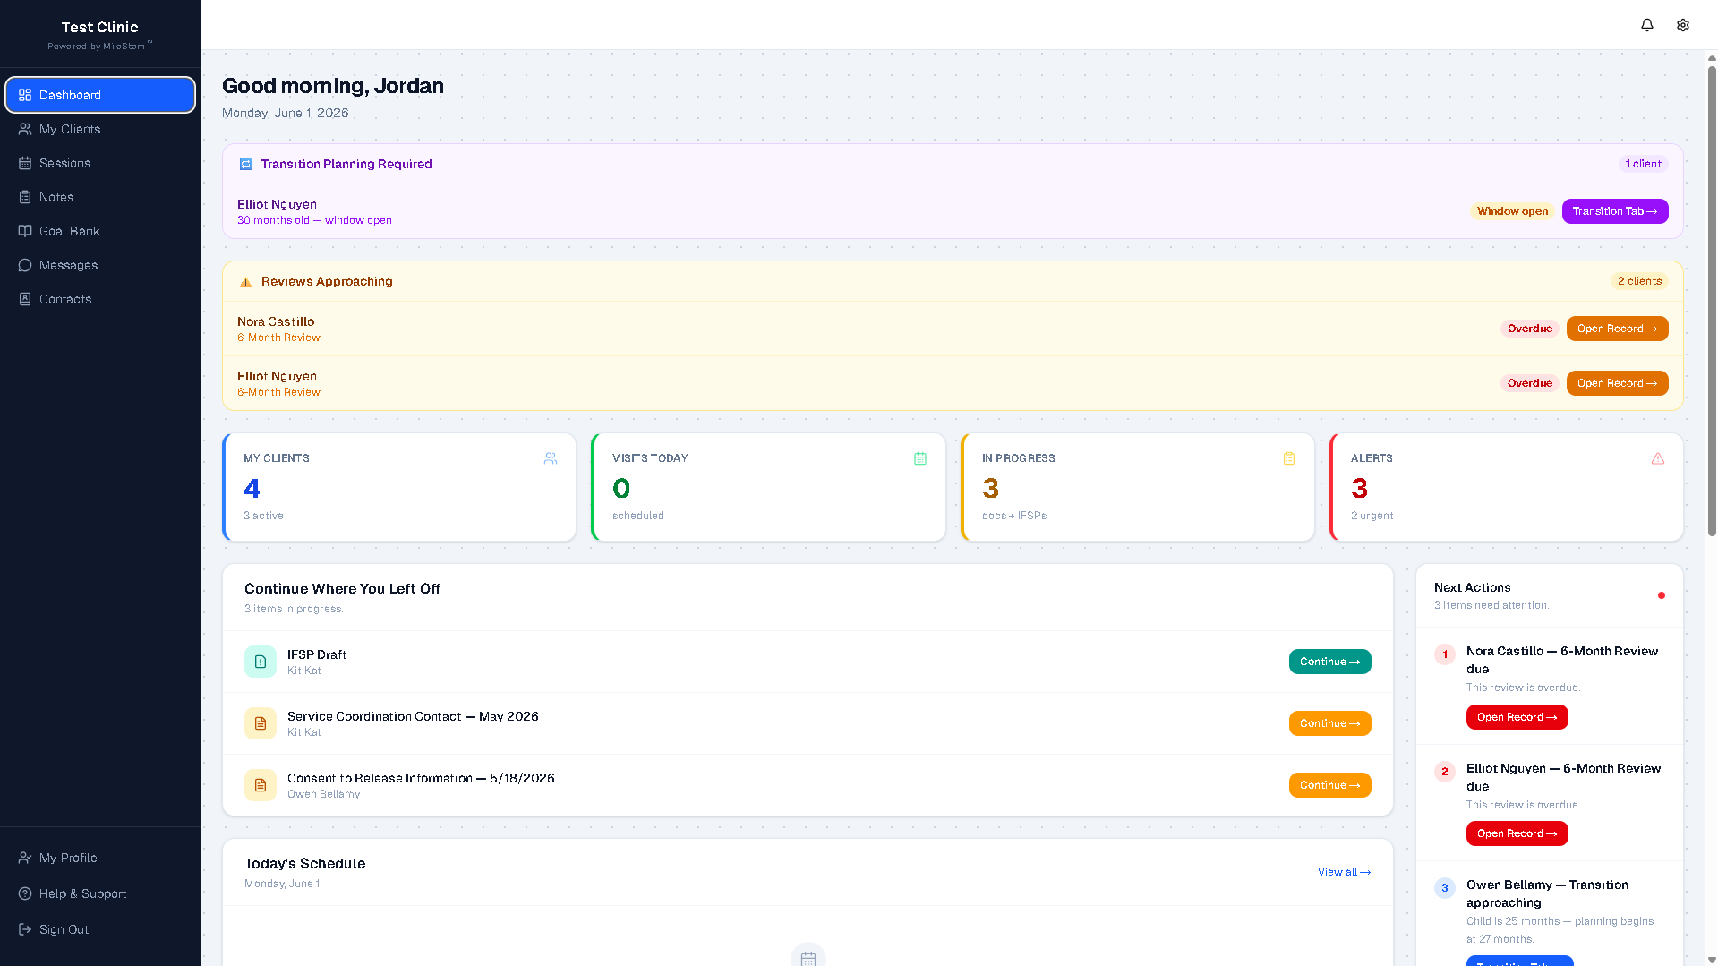Image resolution: width=1718 pixels, height=966 pixels.
Task: Click the Consent to Release Information document icon
Action: 261,785
